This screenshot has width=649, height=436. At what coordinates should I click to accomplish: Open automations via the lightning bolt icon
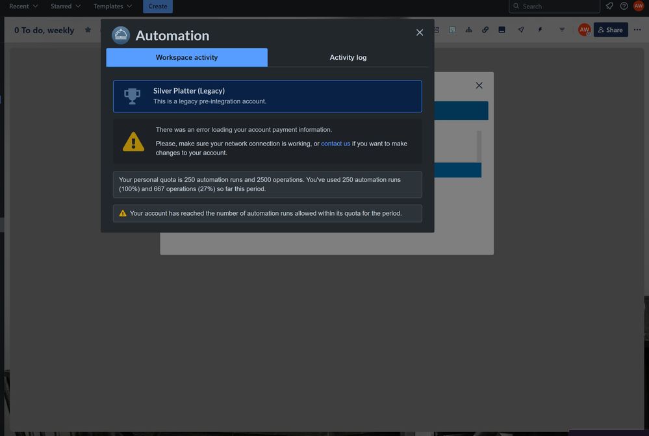point(539,29)
